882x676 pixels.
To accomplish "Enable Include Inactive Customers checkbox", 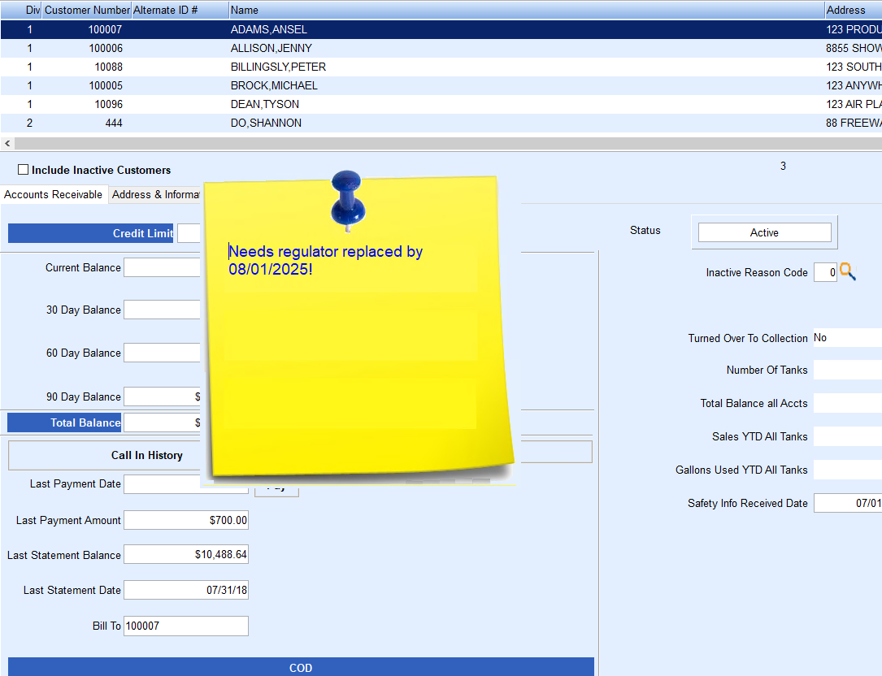I will (x=23, y=169).
